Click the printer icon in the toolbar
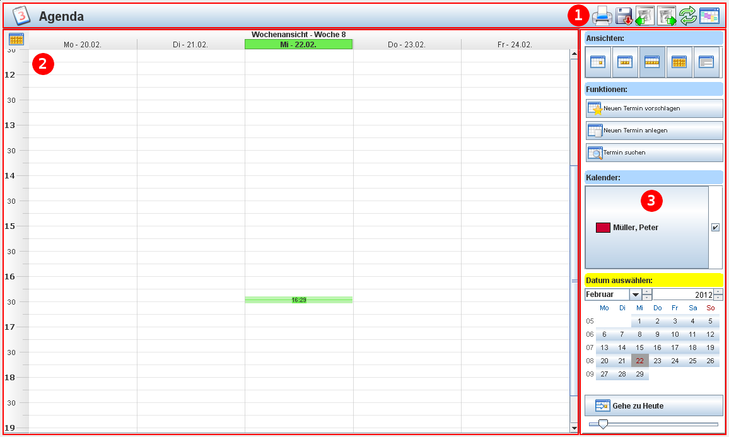Viewport: 729px width, 437px height. [x=602, y=16]
